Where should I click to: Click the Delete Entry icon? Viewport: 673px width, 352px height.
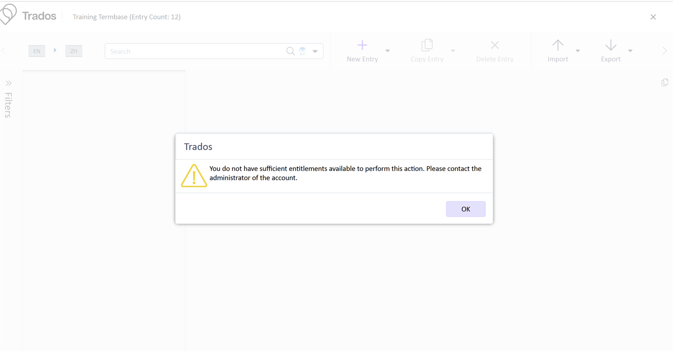(495, 45)
